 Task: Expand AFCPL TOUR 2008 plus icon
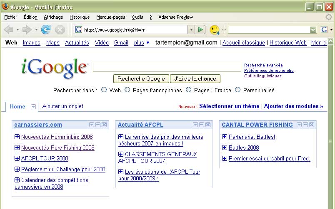(17, 158)
